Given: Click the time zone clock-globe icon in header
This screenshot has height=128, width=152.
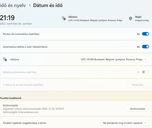Looking at the screenshot, I should pyautogui.click(x=64, y=18).
